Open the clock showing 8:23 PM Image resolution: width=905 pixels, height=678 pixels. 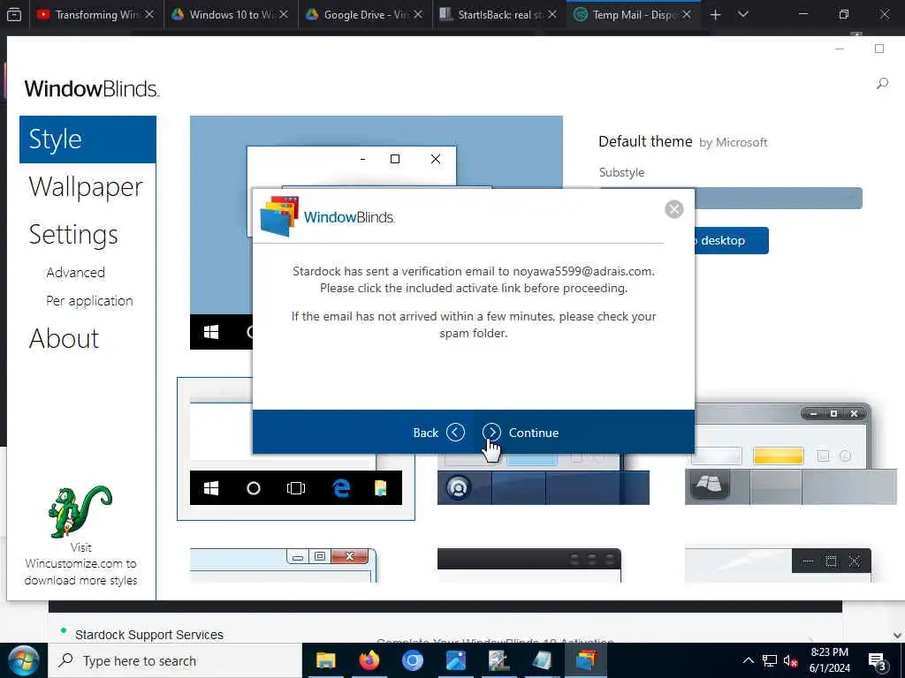829,660
